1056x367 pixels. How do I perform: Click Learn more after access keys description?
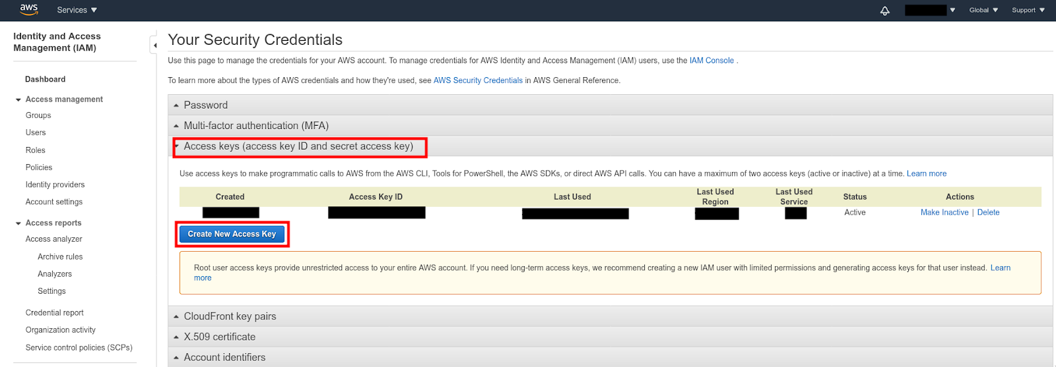tap(927, 174)
